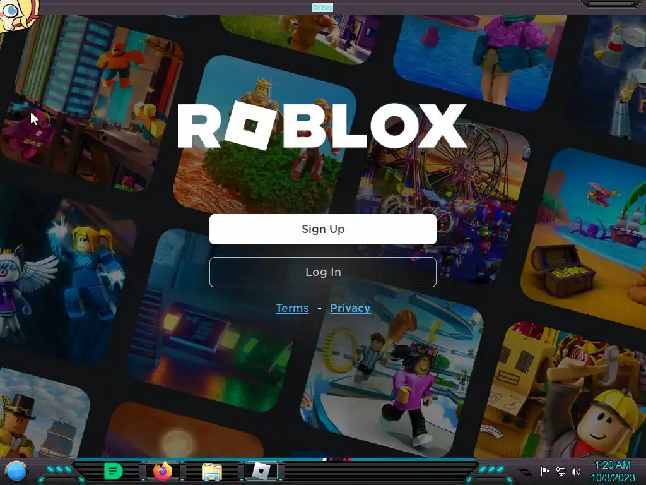This screenshot has width=646, height=485.
Task: Open the Action Center flag icon
Action: 545,471
